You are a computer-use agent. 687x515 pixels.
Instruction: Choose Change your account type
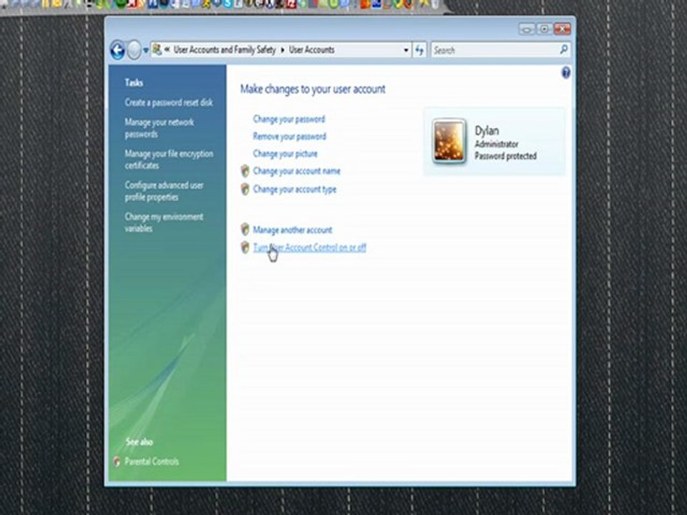(294, 189)
